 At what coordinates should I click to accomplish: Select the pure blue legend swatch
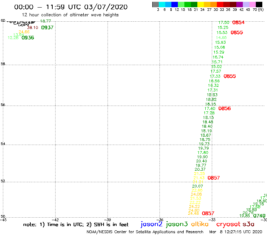pyautogui.click(x=175, y=4)
